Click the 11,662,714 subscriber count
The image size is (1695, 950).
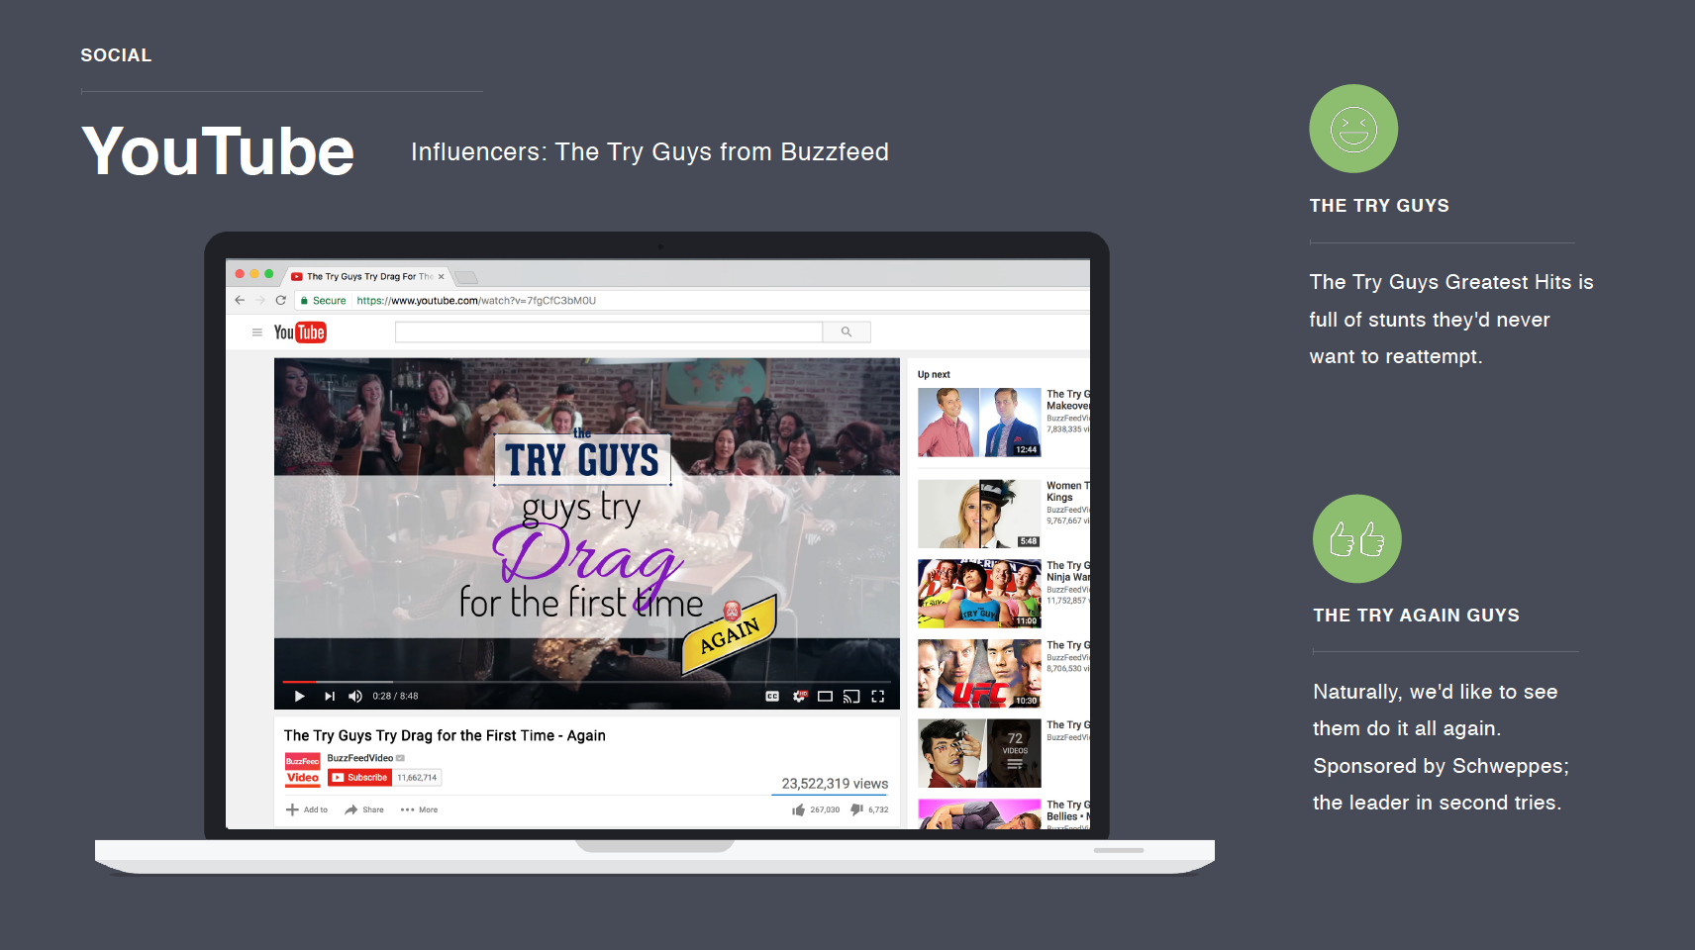[x=417, y=778]
